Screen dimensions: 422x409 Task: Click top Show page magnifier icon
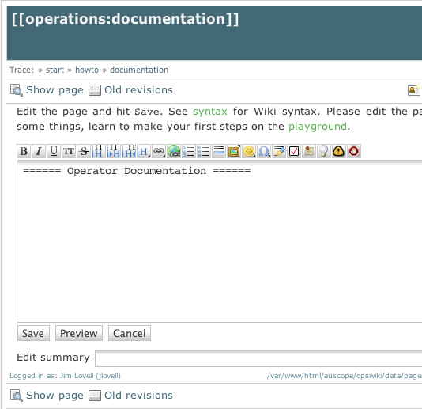(x=17, y=90)
